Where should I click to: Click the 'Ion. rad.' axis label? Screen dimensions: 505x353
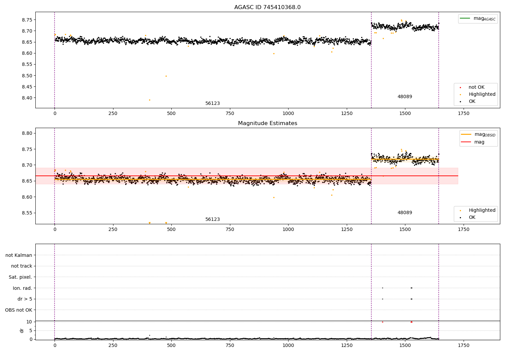coord(23,288)
